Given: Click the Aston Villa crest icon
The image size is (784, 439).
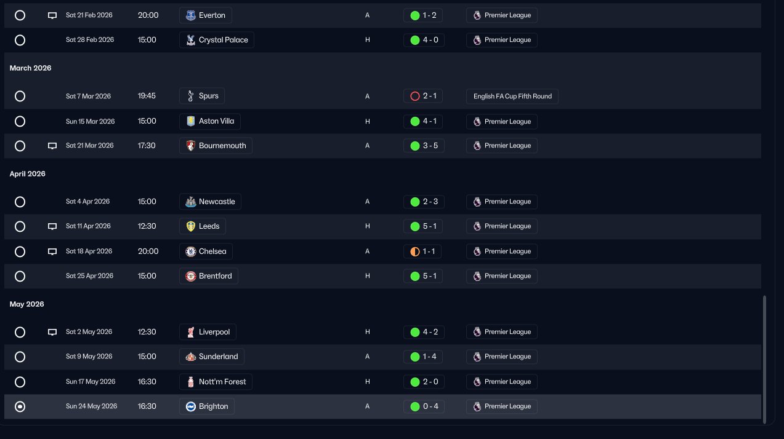Looking at the screenshot, I should [190, 121].
